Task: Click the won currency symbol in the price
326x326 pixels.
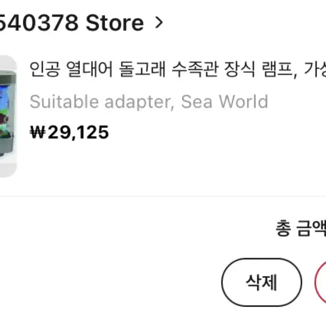Action: (x=38, y=132)
